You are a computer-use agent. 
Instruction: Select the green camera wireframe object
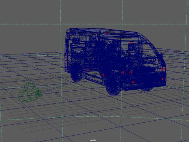[x=30, y=92]
